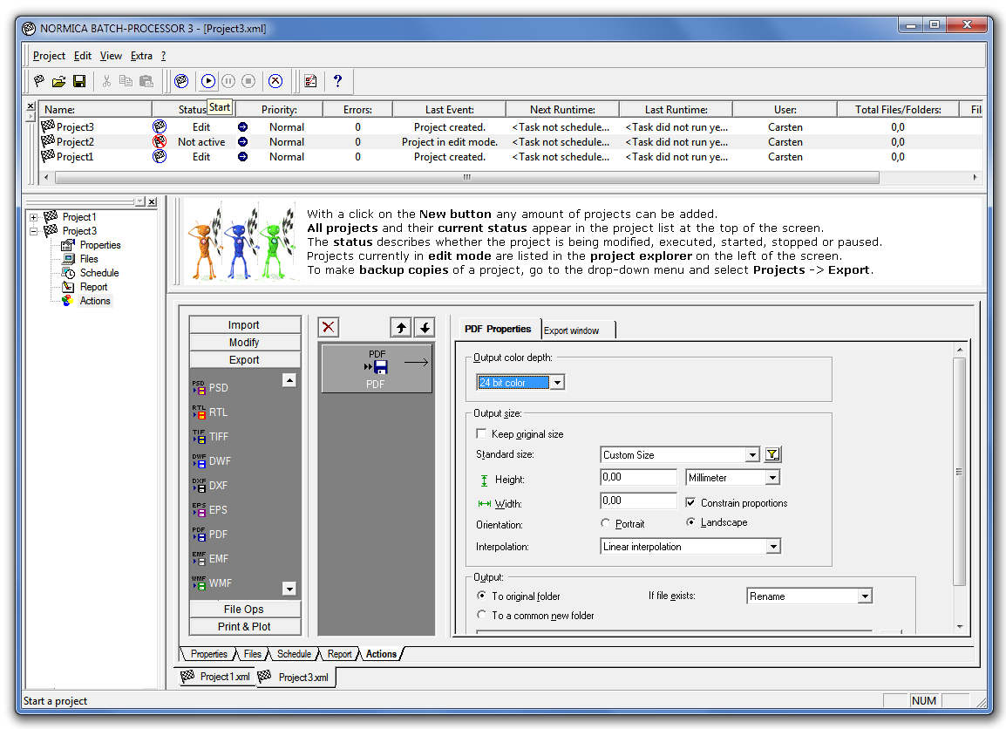1006x729 pixels.
Task: Delete action with red X icon
Action: click(329, 327)
